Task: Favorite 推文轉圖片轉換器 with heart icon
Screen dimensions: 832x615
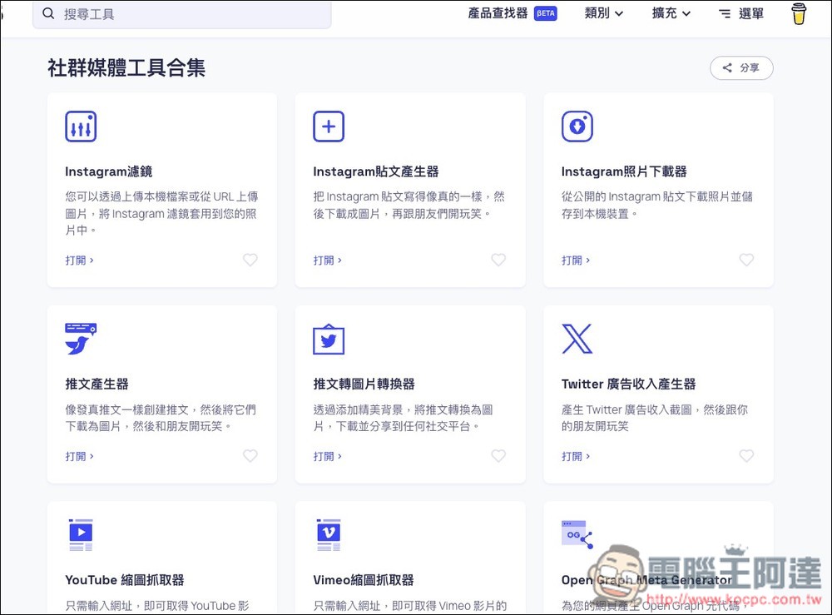Action: [498, 456]
